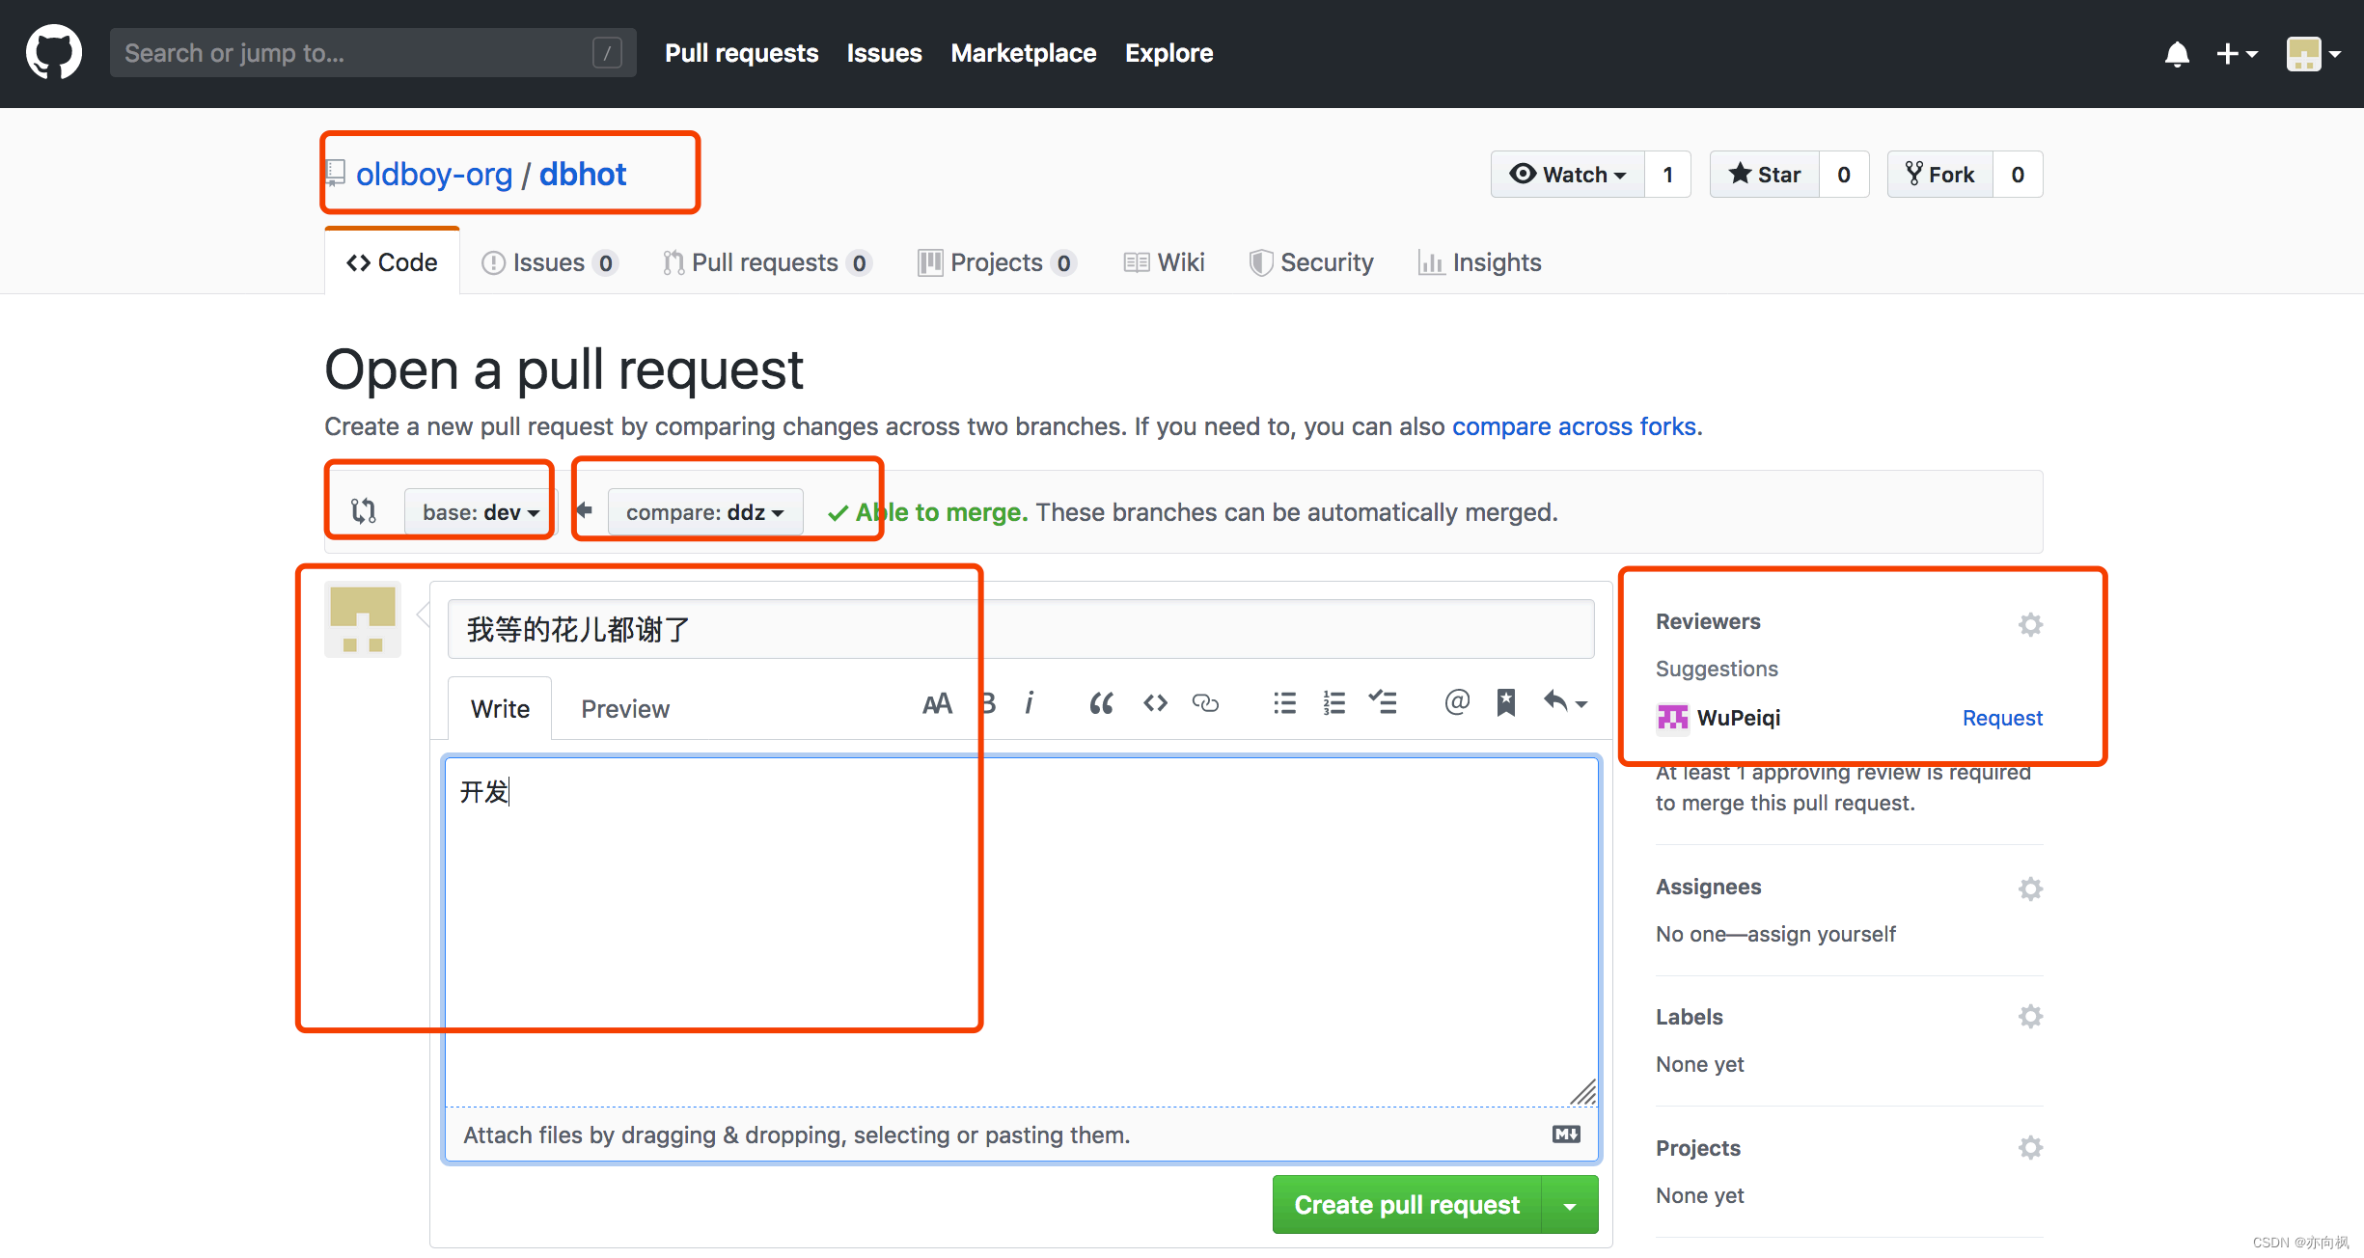Add a numbered list

pos(1334,704)
